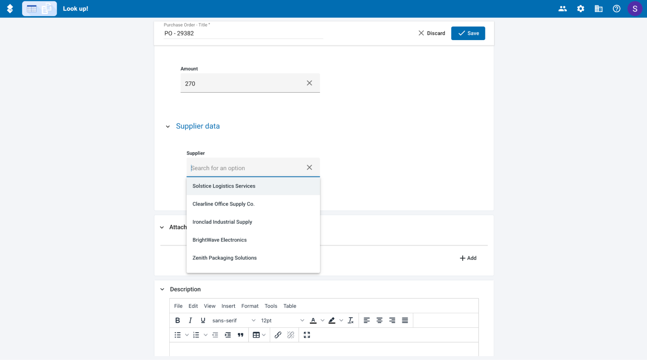Align text left in editor
This screenshot has height=360, width=647.
click(366, 320)
